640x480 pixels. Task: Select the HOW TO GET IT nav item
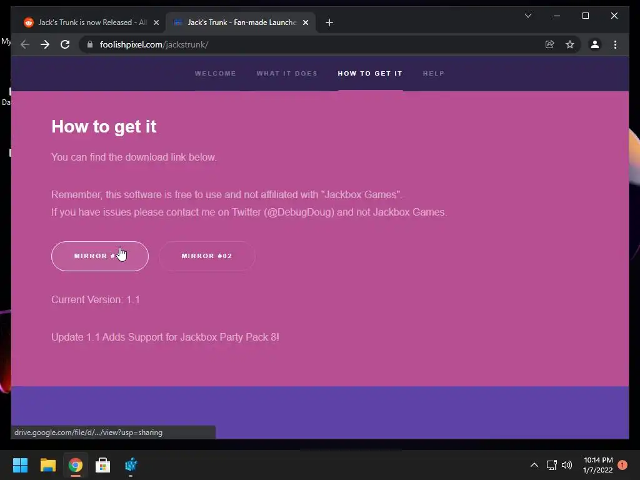point(370,74)
